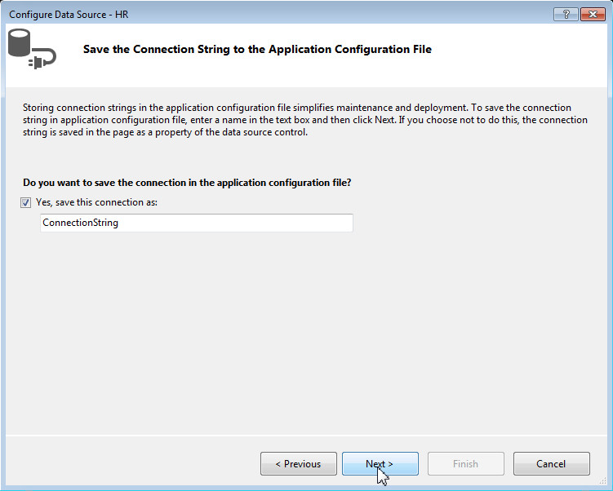Click the "Save the Connection String" bold heading
The image size is (613, 491).
point(257,50)
